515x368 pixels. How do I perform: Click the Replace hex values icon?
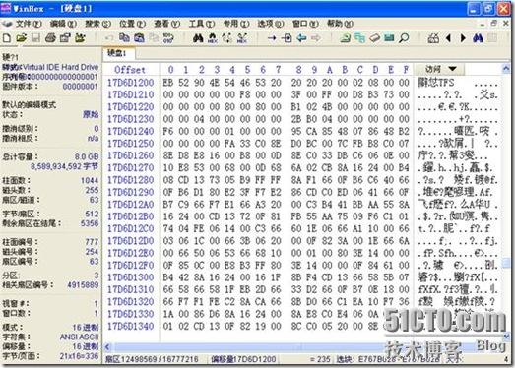click(x=242, y=38)
